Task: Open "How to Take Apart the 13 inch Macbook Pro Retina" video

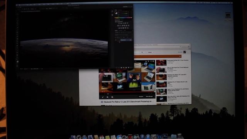Action: click(178, 68)
